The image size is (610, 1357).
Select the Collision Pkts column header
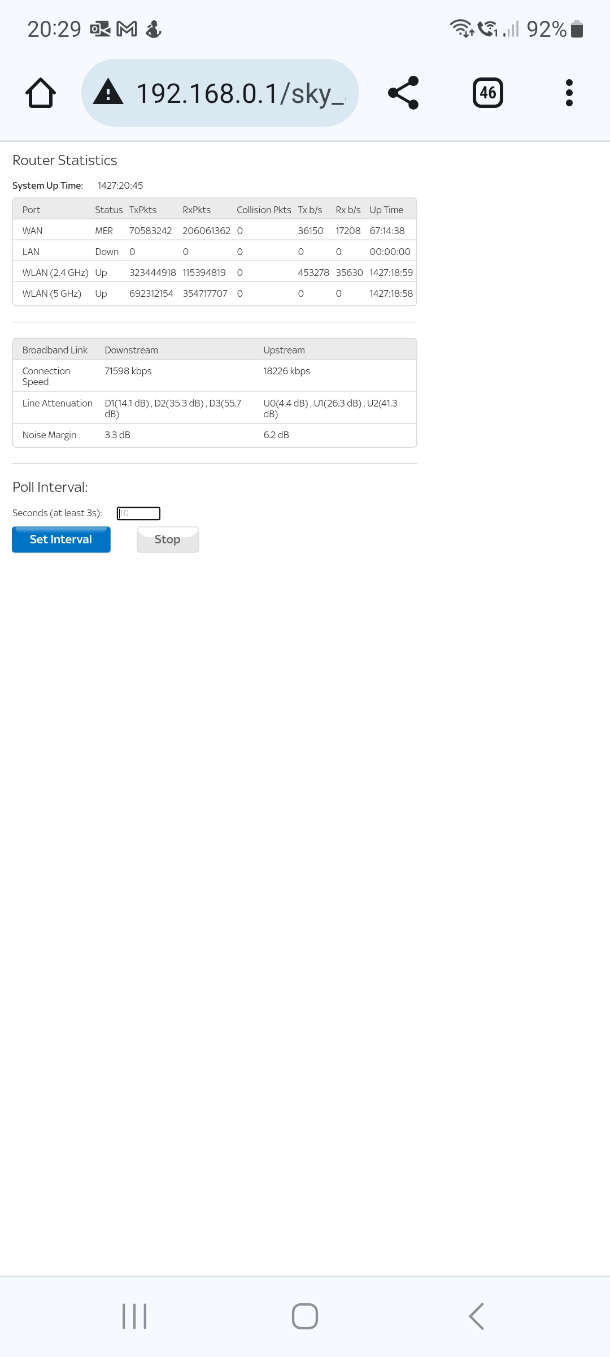point(264,210)
